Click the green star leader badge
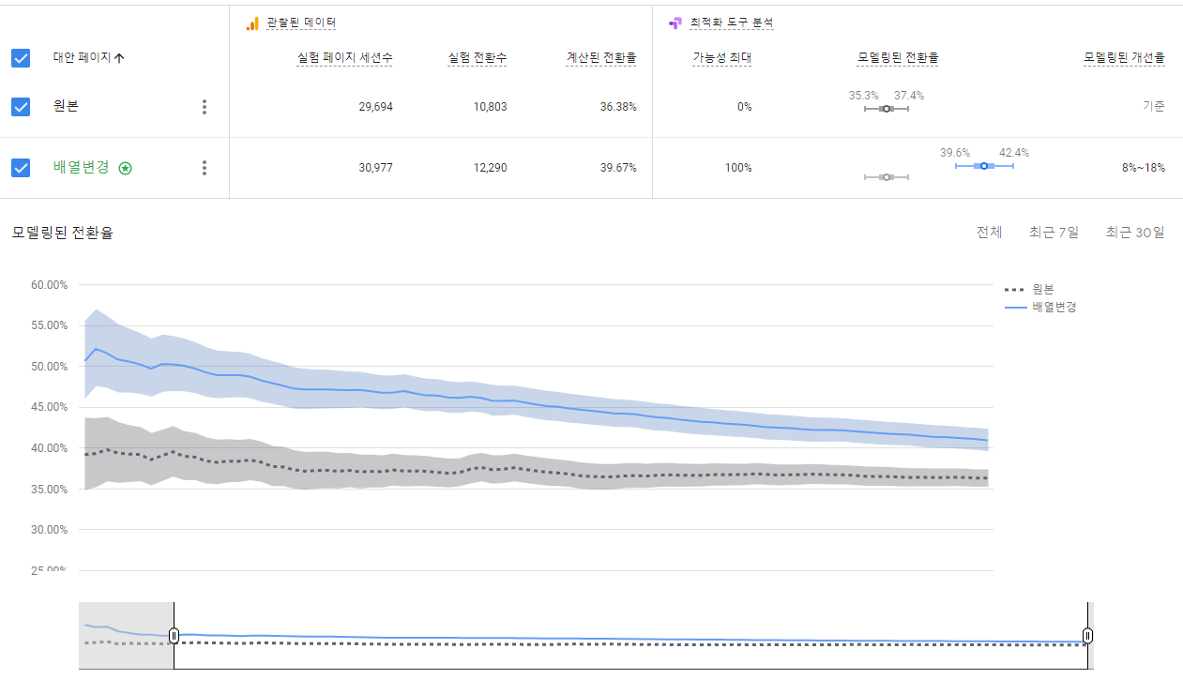The height and width of the screenshot is (694, 1183). [126, 168]
